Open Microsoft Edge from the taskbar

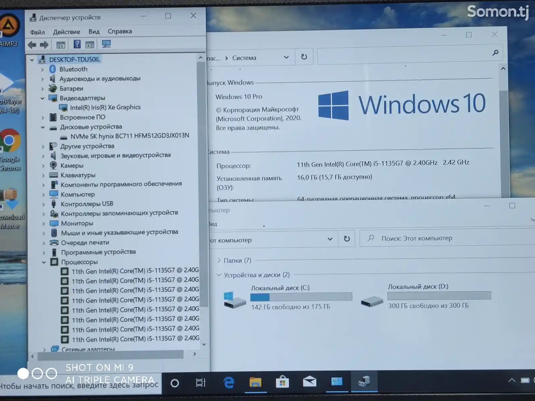pyautogui.click(x=229, y=382)
